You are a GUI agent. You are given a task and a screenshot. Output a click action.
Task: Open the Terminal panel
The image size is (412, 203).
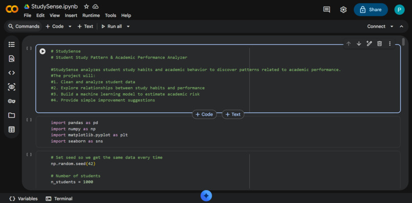tap(59, 198)
